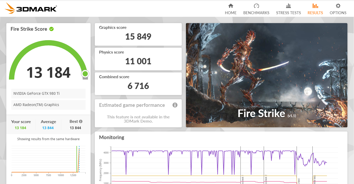Click the bar chart icon for Stress Tests
Screen dimensions: 354x184
288,6
